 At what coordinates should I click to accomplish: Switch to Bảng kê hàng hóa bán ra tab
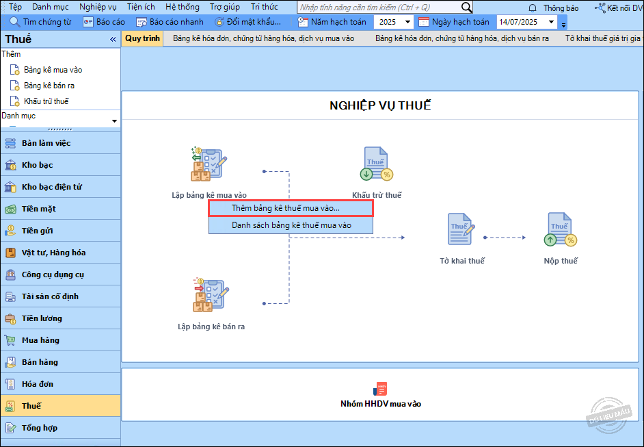(x=462, y=38)
